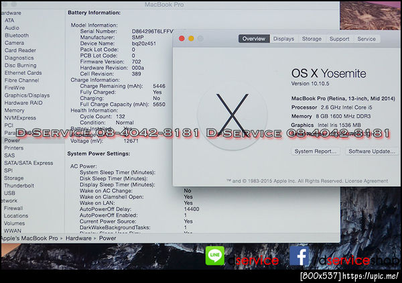Minimize the About This Mac window

(x=191, y=38)
